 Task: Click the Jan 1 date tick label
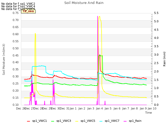tap(73, 108)
